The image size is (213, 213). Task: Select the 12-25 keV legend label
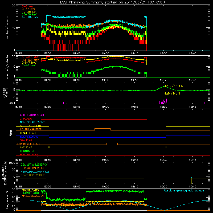click(29, 12)
